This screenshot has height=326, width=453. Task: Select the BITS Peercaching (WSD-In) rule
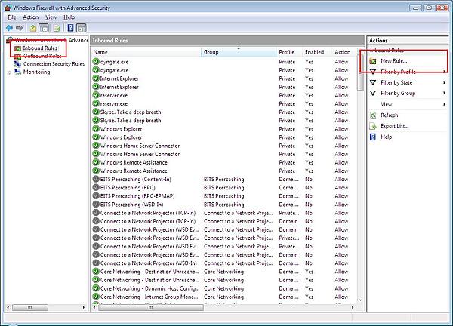coord(131,205)
